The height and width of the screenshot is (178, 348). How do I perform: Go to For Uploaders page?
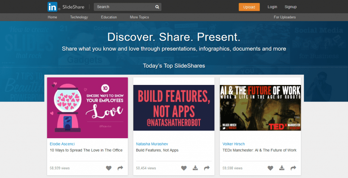(x=285, y=17)
